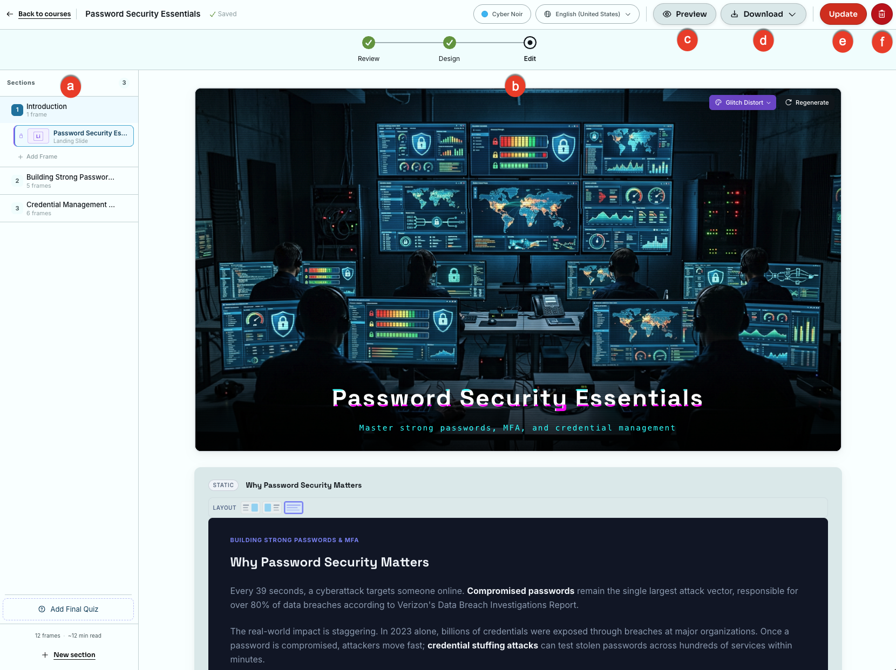
Task: Expand the Download dropdown menu
Action: click(x=763, y=14)
